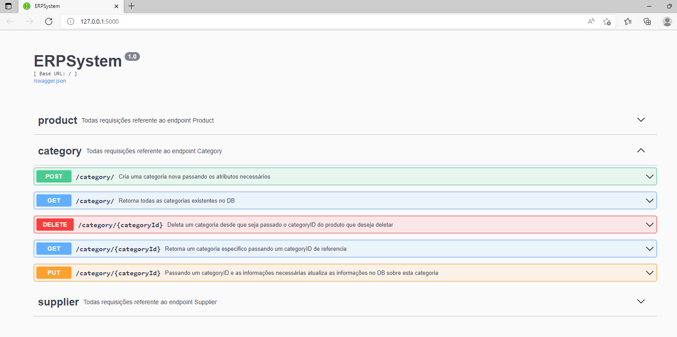677x337 pixels.
Task: Select the green POST /category/ method badge
Action: pos(54,176)
